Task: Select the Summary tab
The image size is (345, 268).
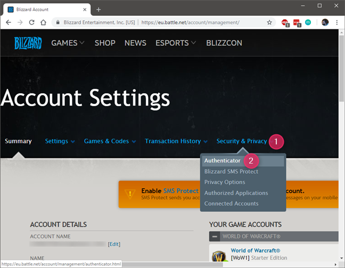Action: click(x=18, y=141)
